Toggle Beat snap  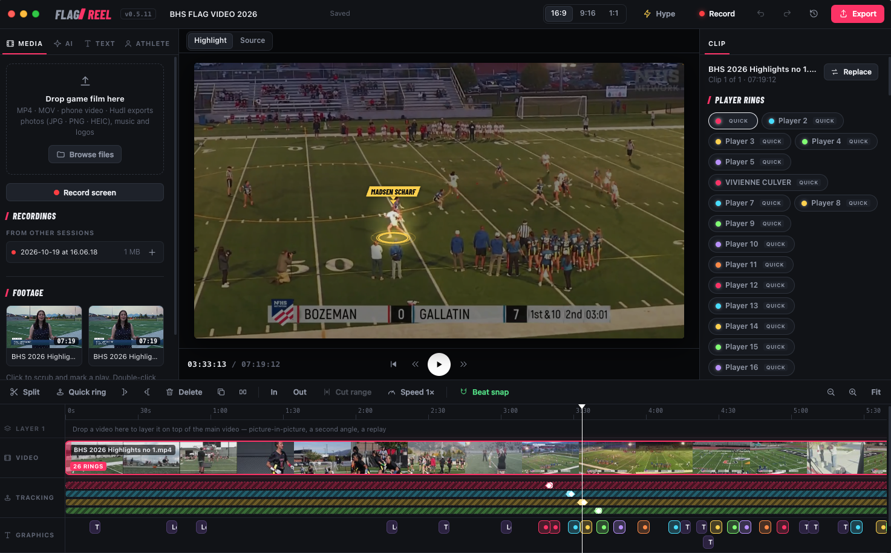click(x=485, y=392)
